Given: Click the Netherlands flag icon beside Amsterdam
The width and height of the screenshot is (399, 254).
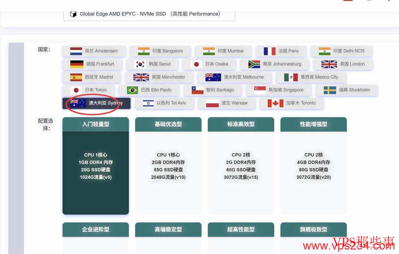Looking at the screenshot, I should tap(75, 51).
